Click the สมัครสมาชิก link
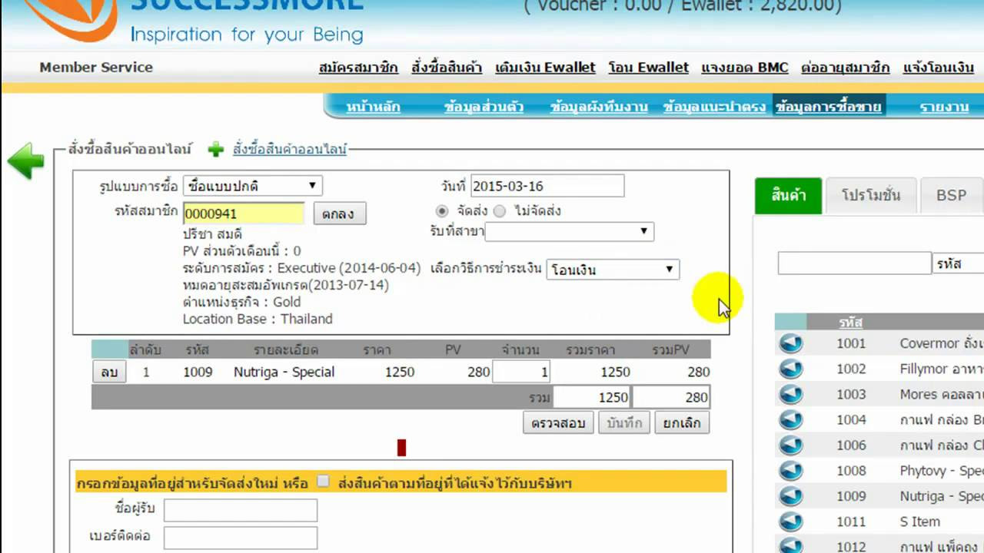The width and height of the screenshot is (984, 553). (358, 68)
